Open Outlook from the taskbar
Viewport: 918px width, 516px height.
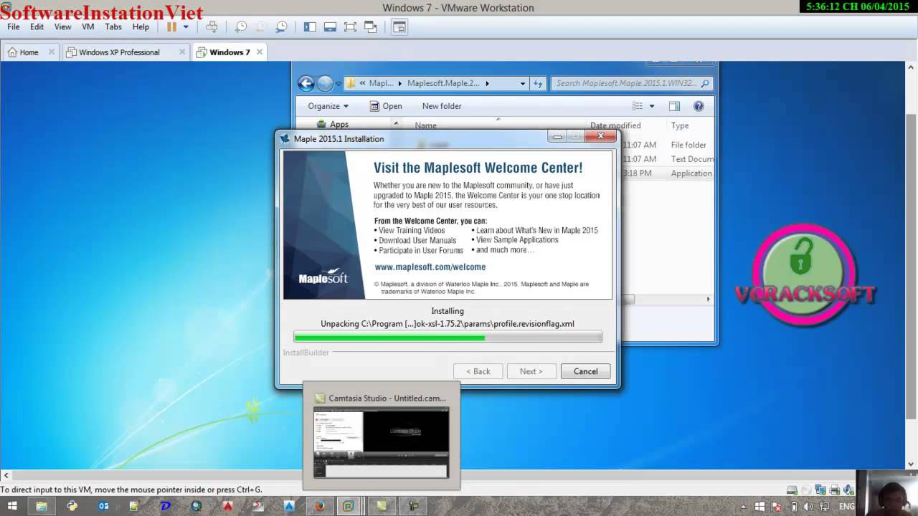pyautogui.click(x=103, y=506)
